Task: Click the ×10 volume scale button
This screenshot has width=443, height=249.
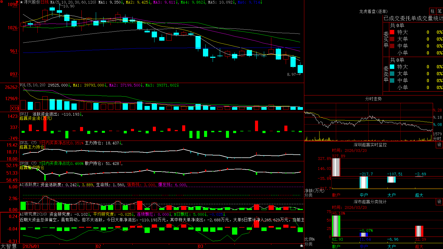Action: [15, 108]
